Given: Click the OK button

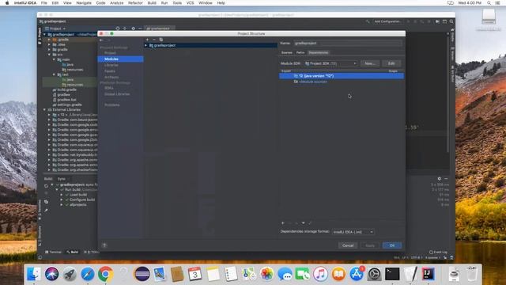Looking at the screenshot, I should pos(392,245).
